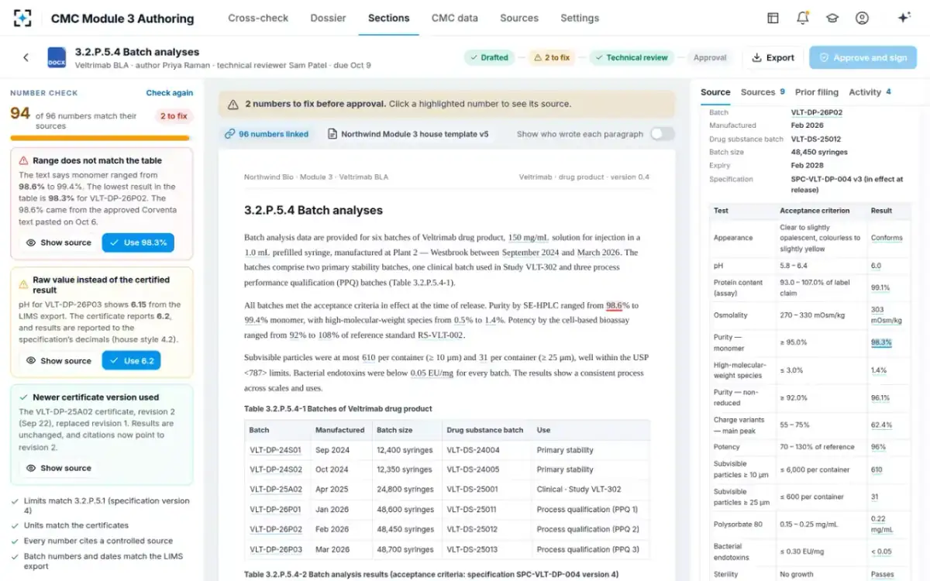Click batch VLT-DP-26P03 in table
The width and height of the screenshot is (930, 581).
(276, 550)
